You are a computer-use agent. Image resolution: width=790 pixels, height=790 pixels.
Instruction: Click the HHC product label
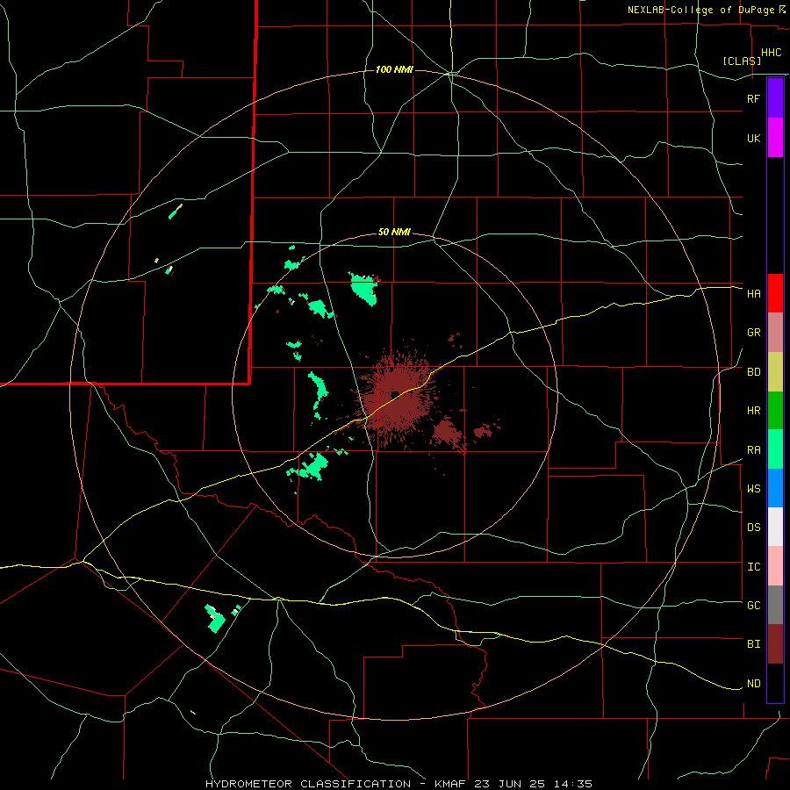point(771,53)
